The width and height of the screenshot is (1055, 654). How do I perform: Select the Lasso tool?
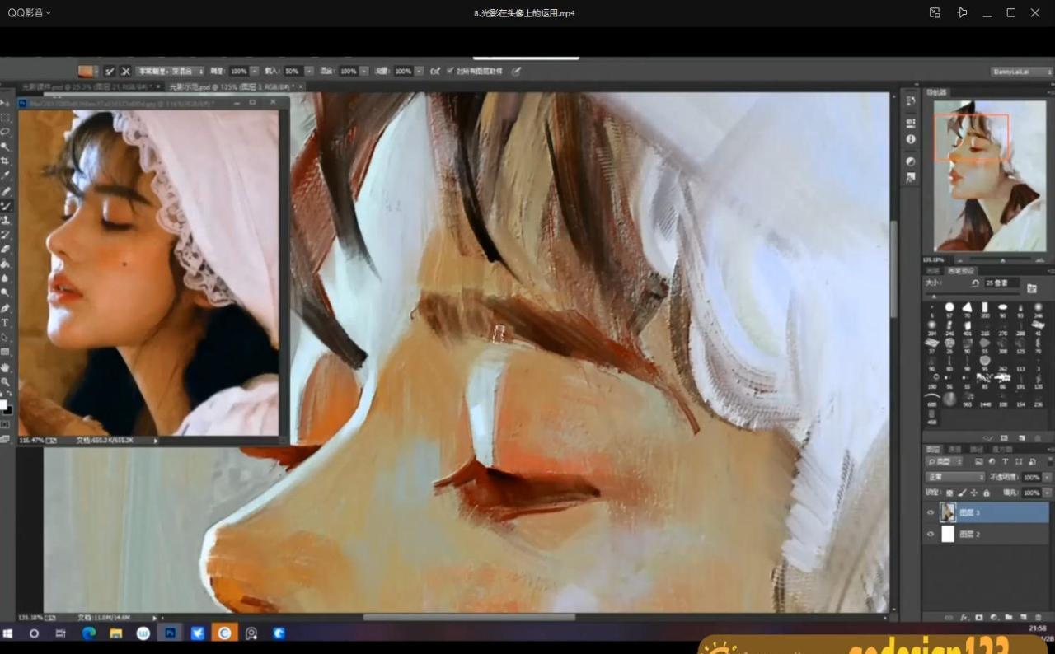(x=5, y=132)
